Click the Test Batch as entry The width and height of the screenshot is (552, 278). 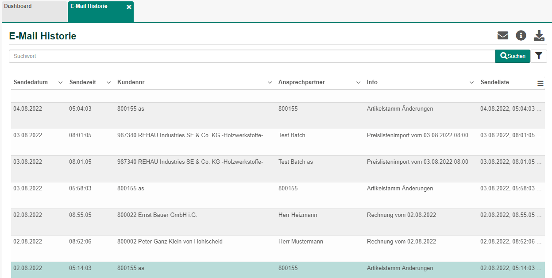295,162
